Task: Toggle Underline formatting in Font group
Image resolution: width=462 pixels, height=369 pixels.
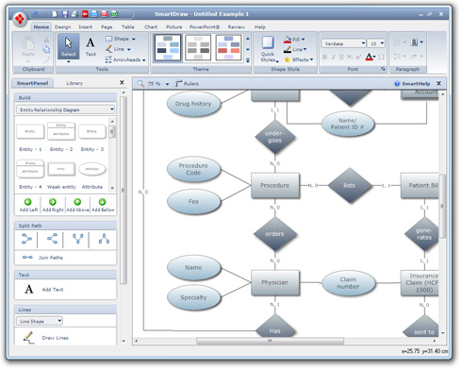Action: click(x=341, y=57)
